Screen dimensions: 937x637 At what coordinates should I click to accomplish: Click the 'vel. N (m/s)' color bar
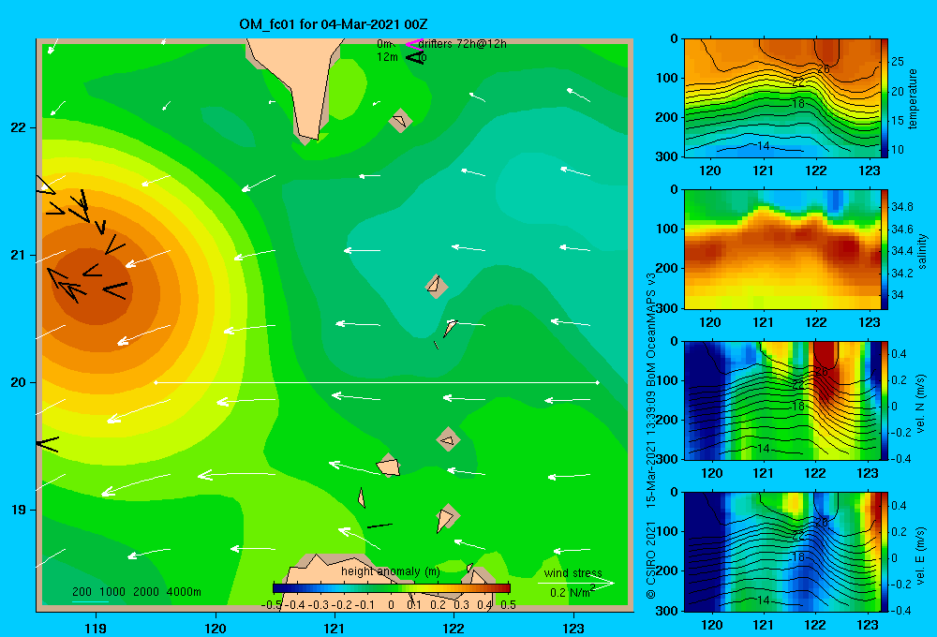(885, 400)
